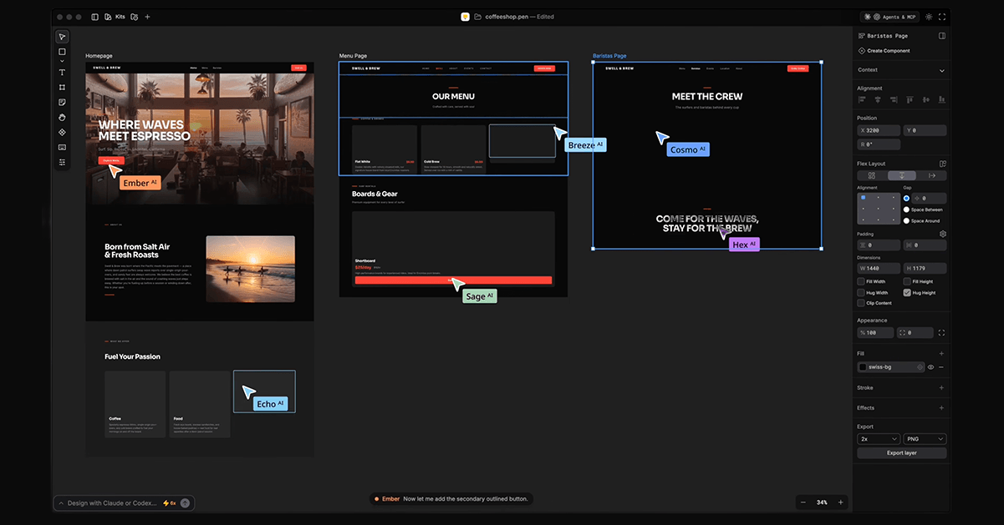1004x525 pixels.
Task: Click Create Component
Action: click(884, 51)
